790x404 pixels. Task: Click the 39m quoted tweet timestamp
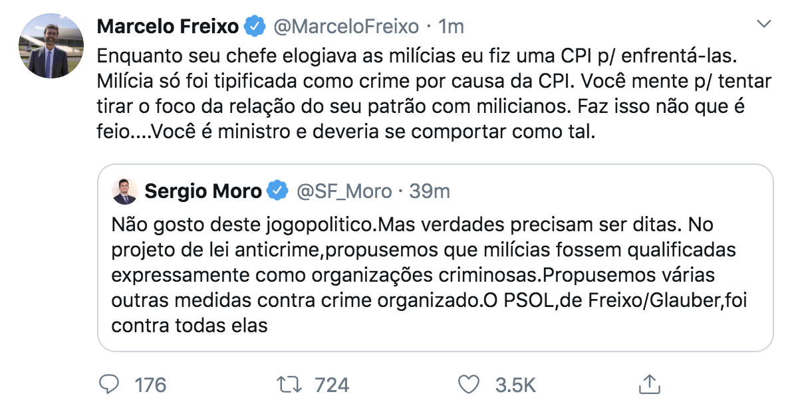point(430,191)
